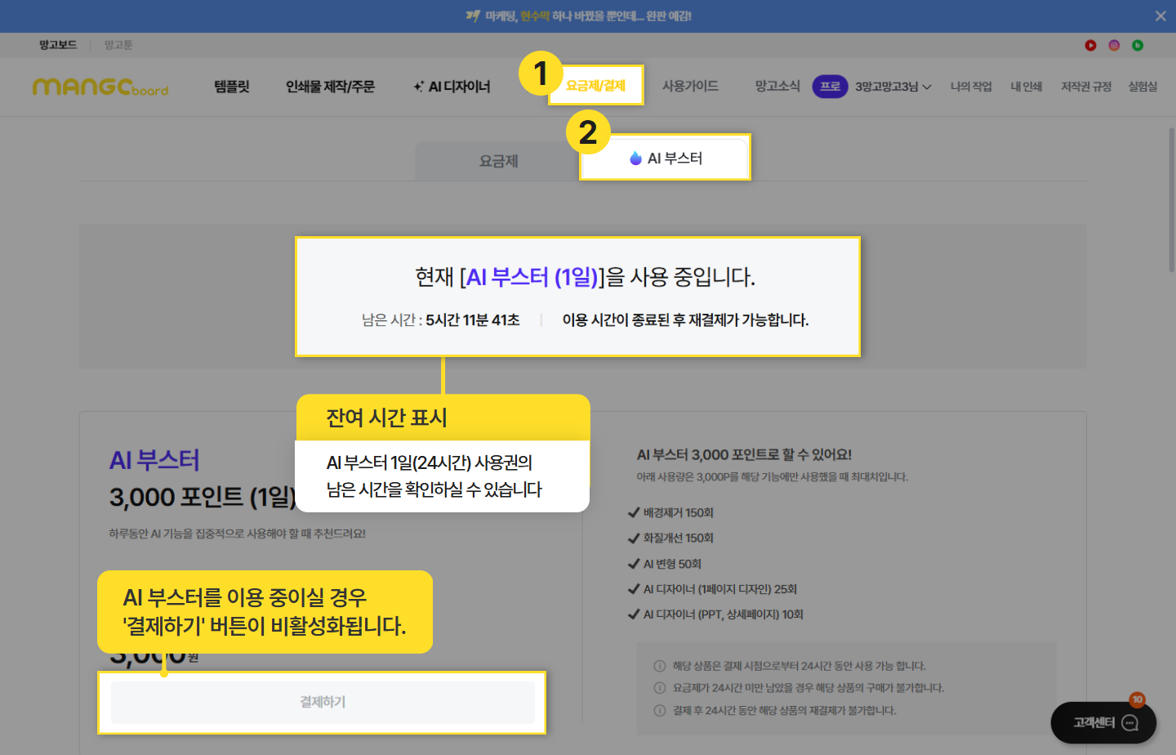The image size is (1176, 755).
Task: Switch to the 망고툰 service link
Action: 118,45
